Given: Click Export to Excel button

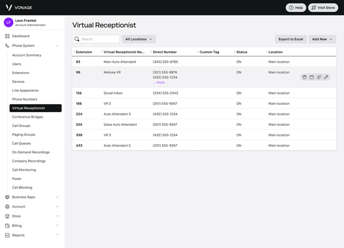Looking at the screenshot, I should click(x=291, y=39).
